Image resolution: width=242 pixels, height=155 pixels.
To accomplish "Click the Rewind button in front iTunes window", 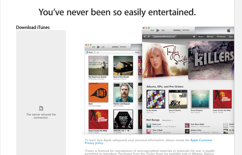I will tap(152, 30).
